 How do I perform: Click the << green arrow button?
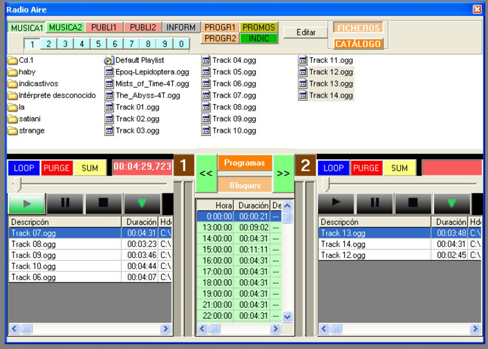pyautogui.click(x=206, y=173)
